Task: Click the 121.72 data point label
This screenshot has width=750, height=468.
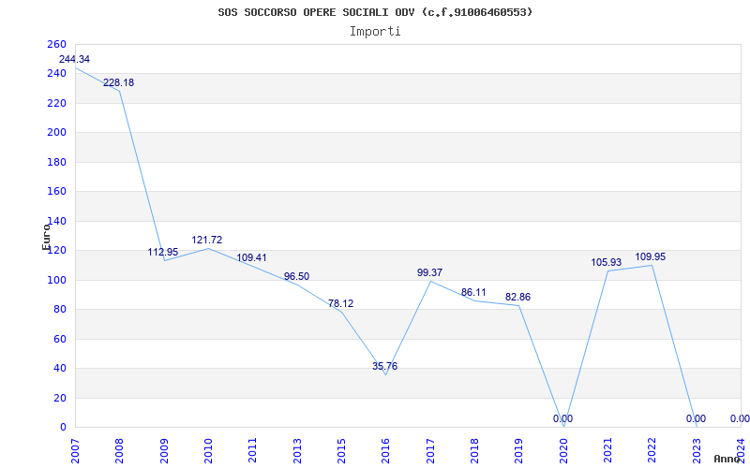Action: pyautogui.click(x=207, y=240)
